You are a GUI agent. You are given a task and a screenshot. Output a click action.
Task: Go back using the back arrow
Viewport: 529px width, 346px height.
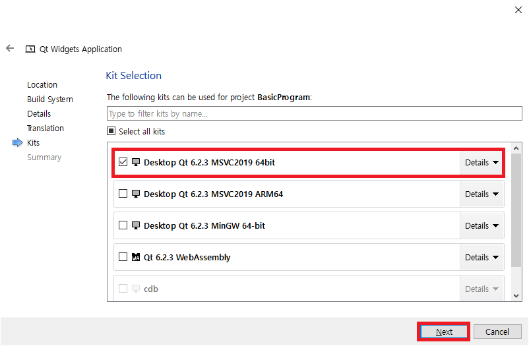pos(10,48)
